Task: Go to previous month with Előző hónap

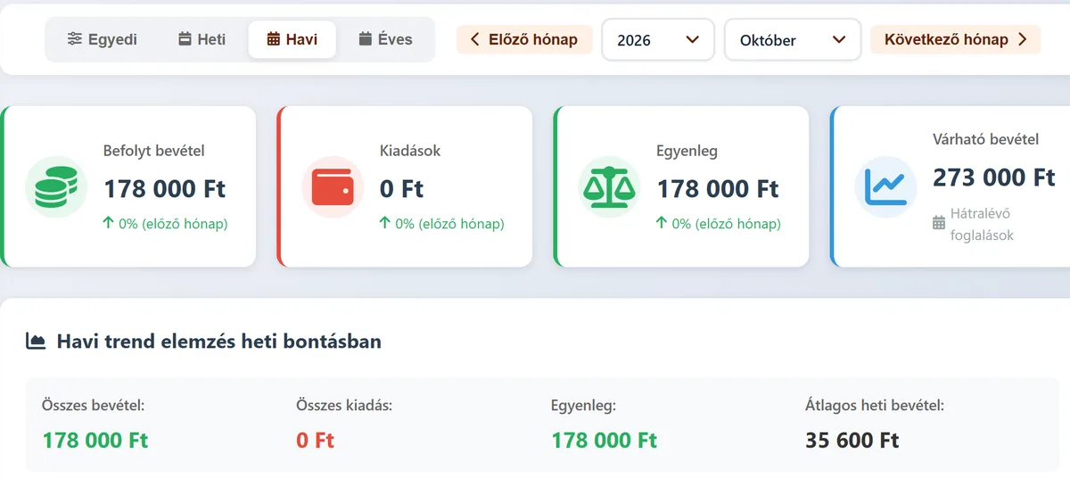Action: tap(524, 39)
